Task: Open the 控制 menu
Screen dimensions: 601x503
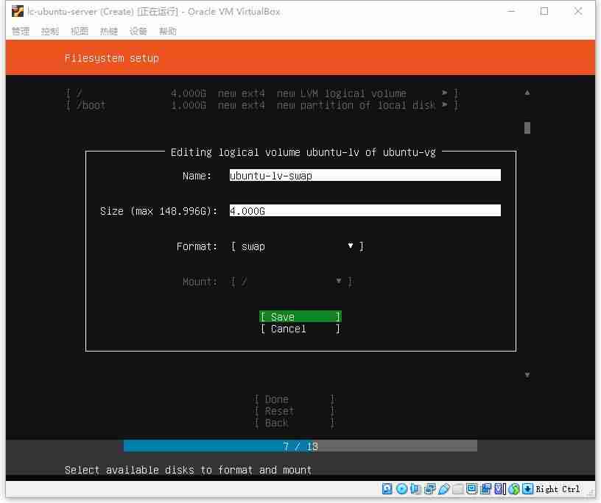Action: 50,31
